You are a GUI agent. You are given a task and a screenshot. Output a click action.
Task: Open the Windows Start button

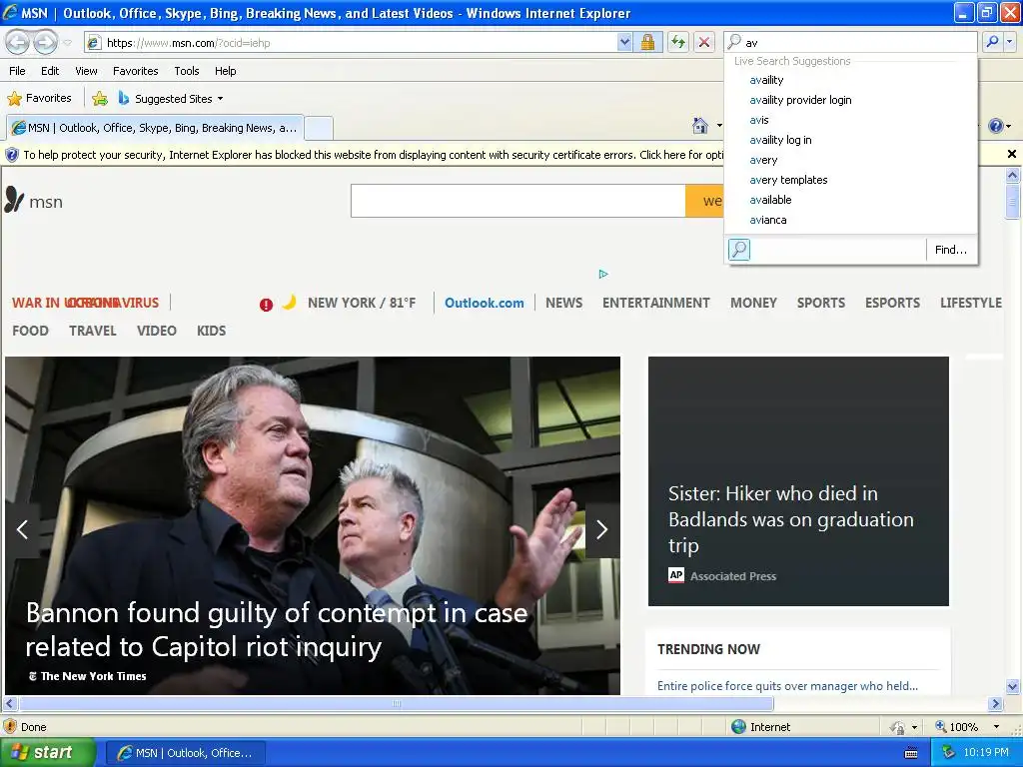[47, 752]
